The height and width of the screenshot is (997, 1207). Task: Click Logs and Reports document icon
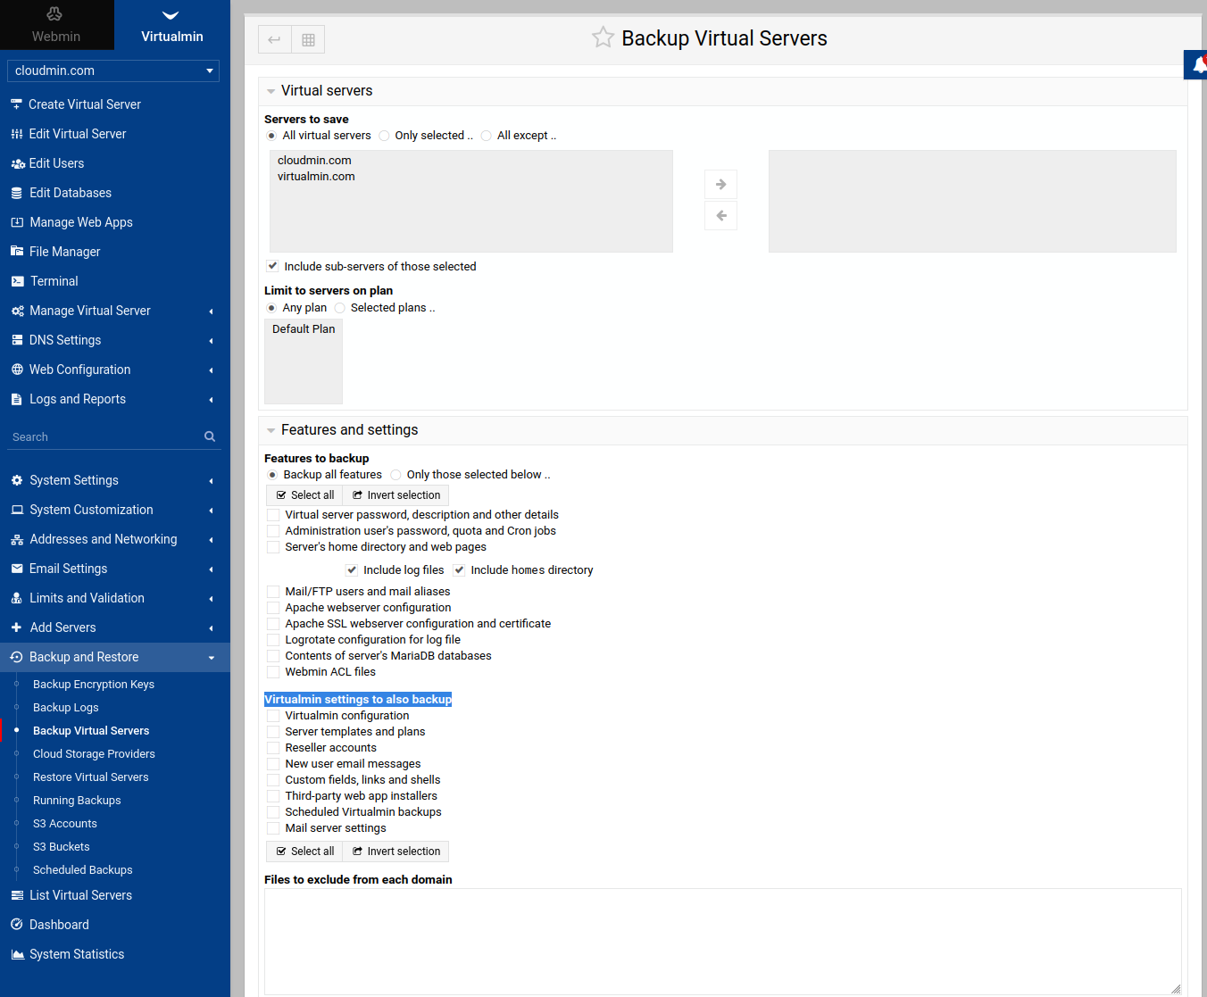(x=16, y=399)
